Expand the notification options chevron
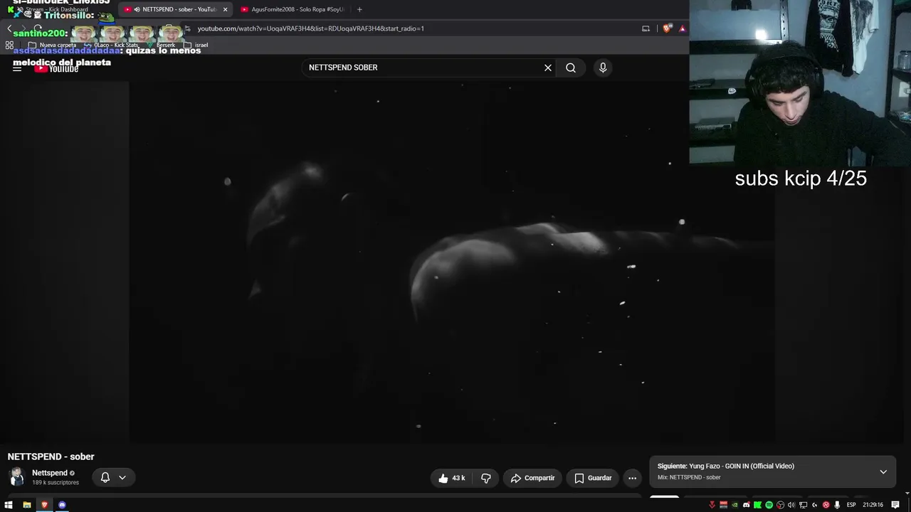 (x=122, y=477)
